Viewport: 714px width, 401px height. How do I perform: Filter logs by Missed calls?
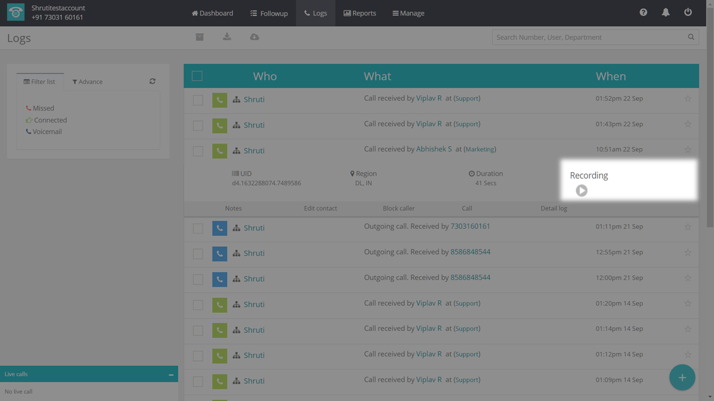(43, 108)
